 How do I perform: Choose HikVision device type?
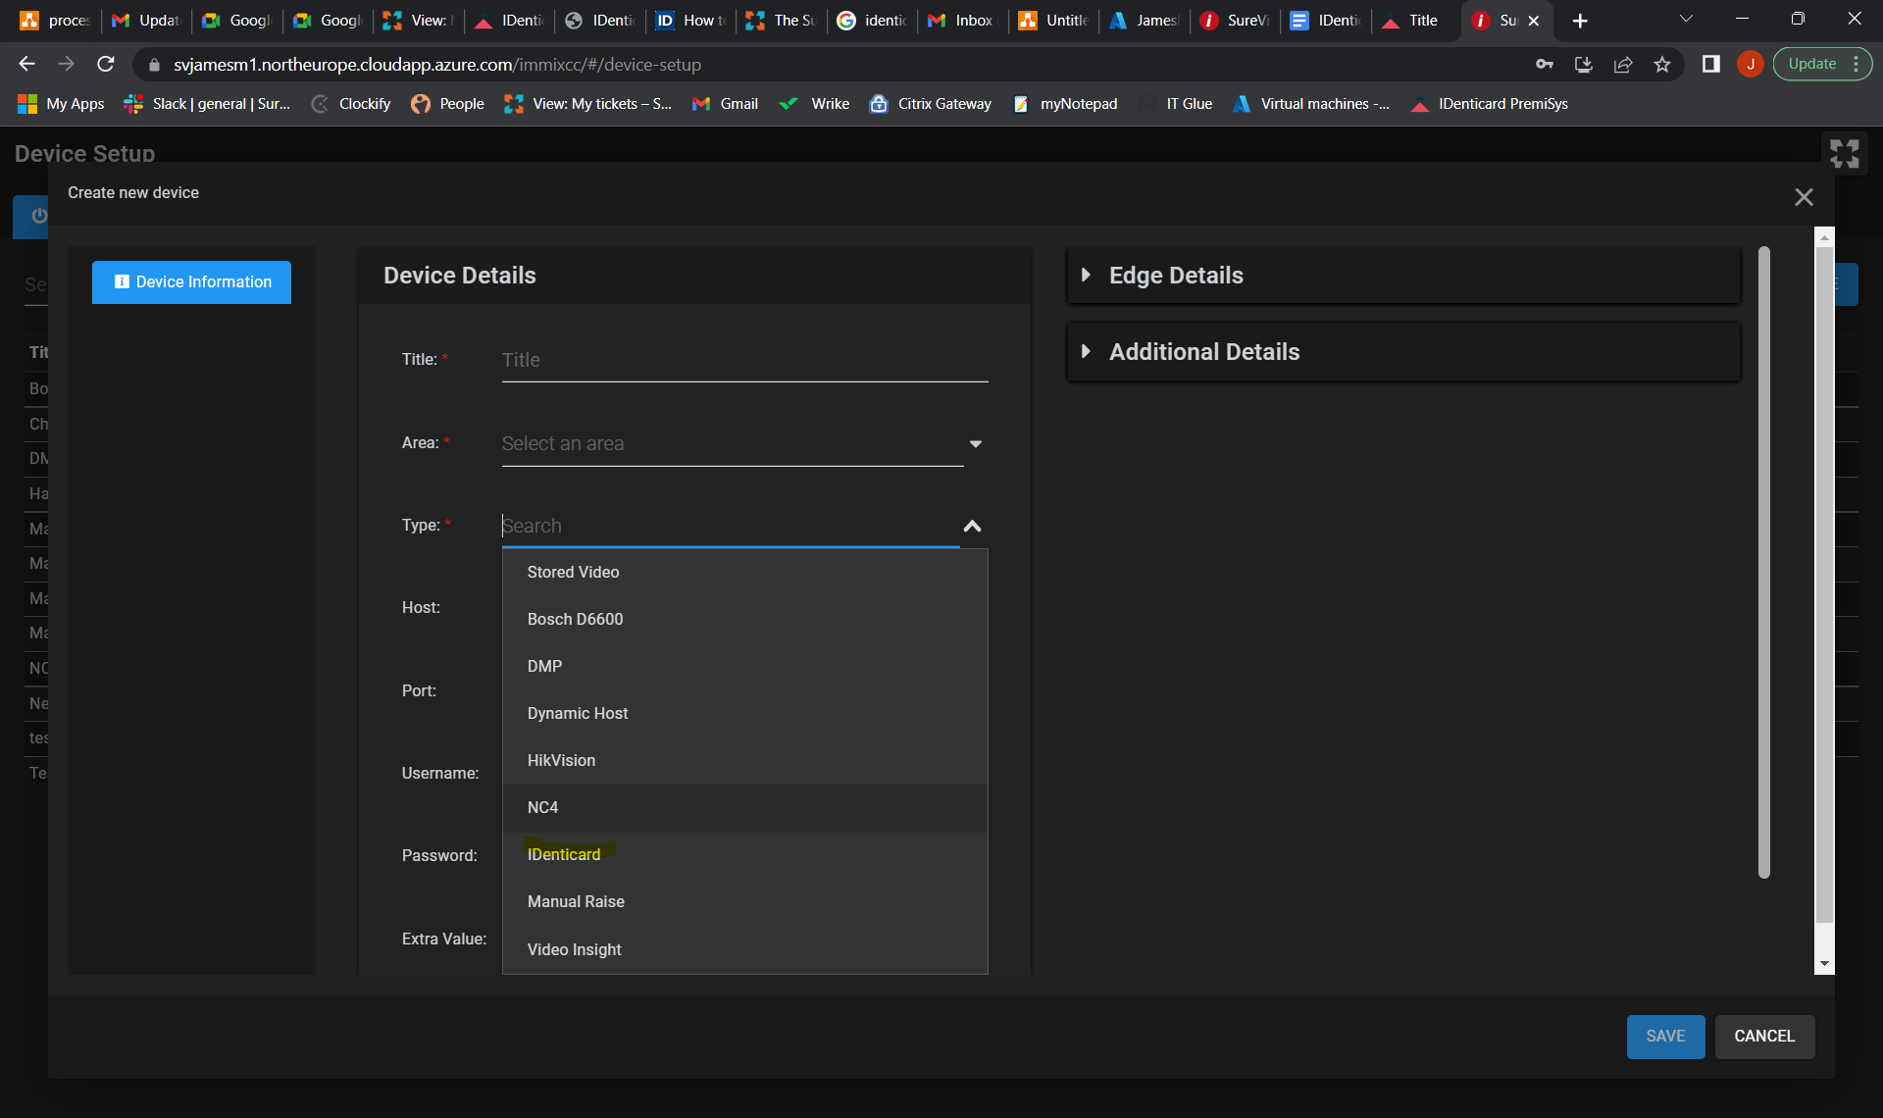(x=744, y=760)
